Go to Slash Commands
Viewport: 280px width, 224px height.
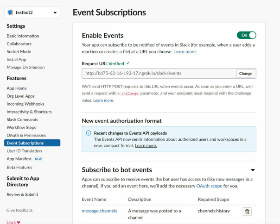pyautogui.click(x=22, y=119)
